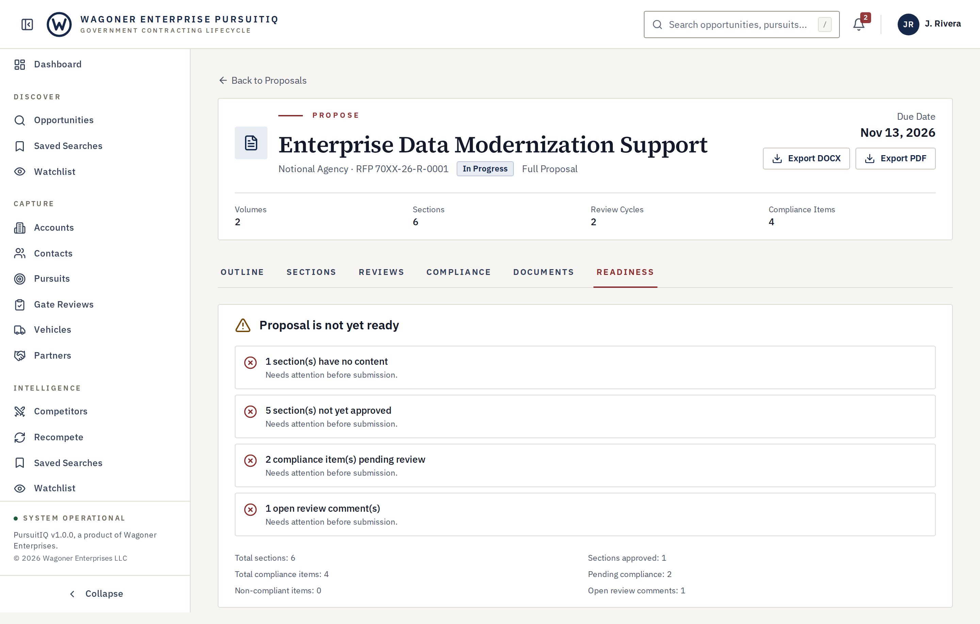Click the proposal document icon beside title
Screen dimensions: 980x624
251,143
